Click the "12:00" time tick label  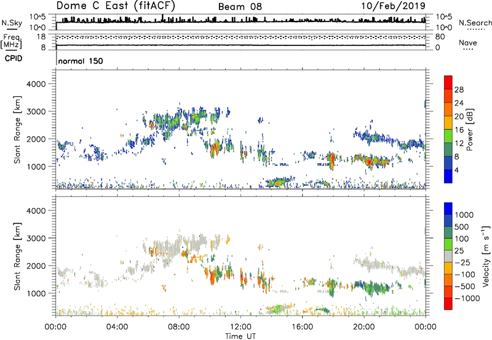coord(240,327)
